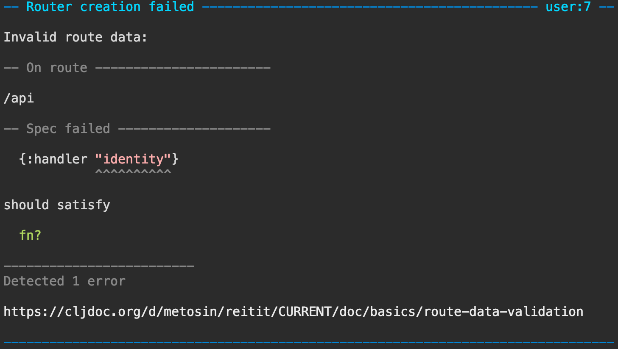Click the blue dashed rule before "user:7"
The width and height of the screenshot is (618, 349).
coord(369,7)
